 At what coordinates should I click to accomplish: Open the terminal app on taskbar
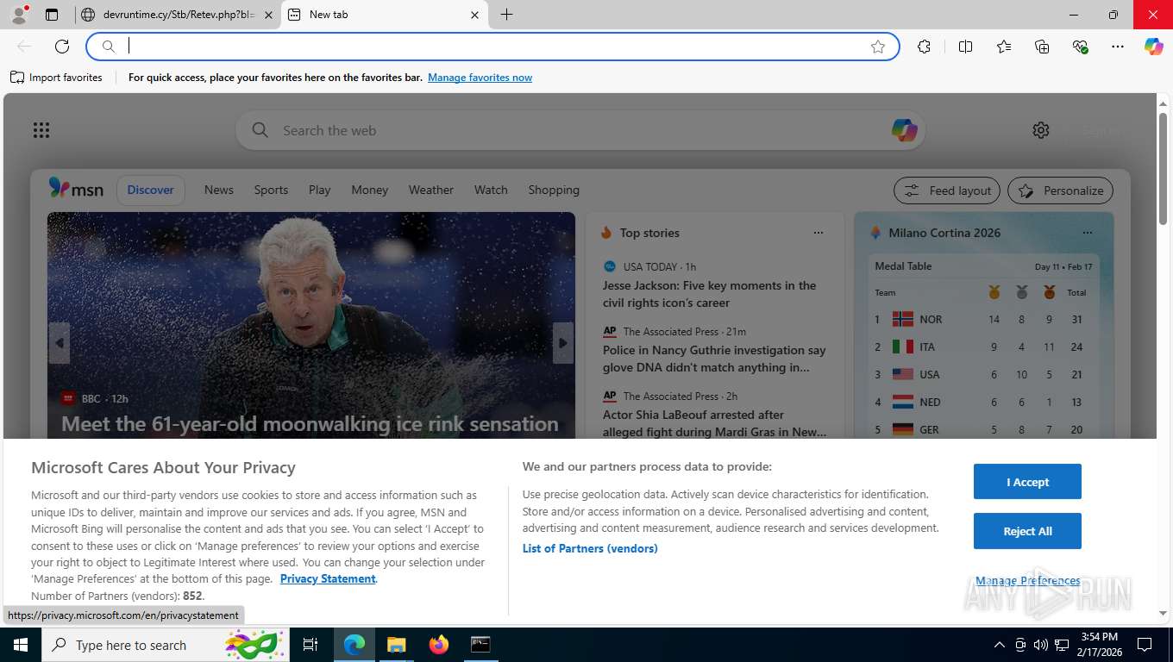coord(480,645)
